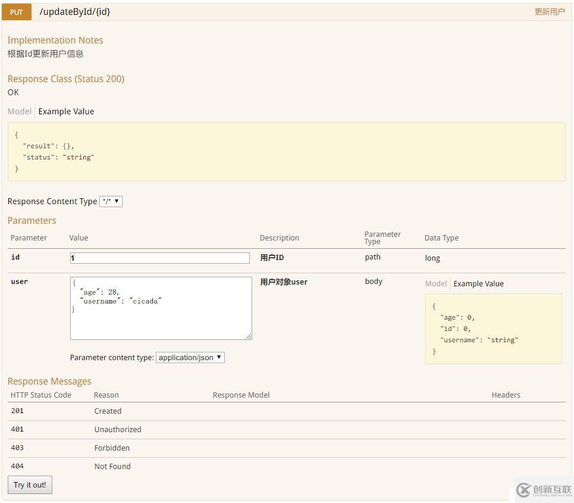The width and height of the screenshot is (574, 503).
Task: Click the 更新用户 summary link
Action: pos(549,12)
